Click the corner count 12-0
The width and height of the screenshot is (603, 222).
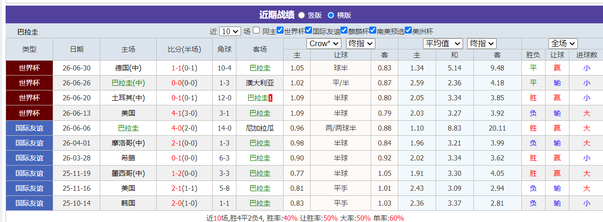click(x=224, y=98)
